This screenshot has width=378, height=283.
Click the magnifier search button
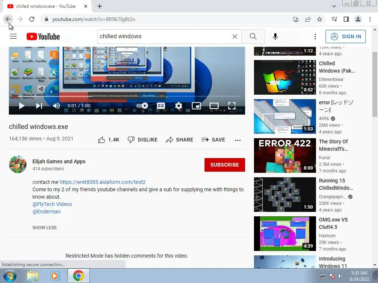pyautogui.click(x=253, y=36)
